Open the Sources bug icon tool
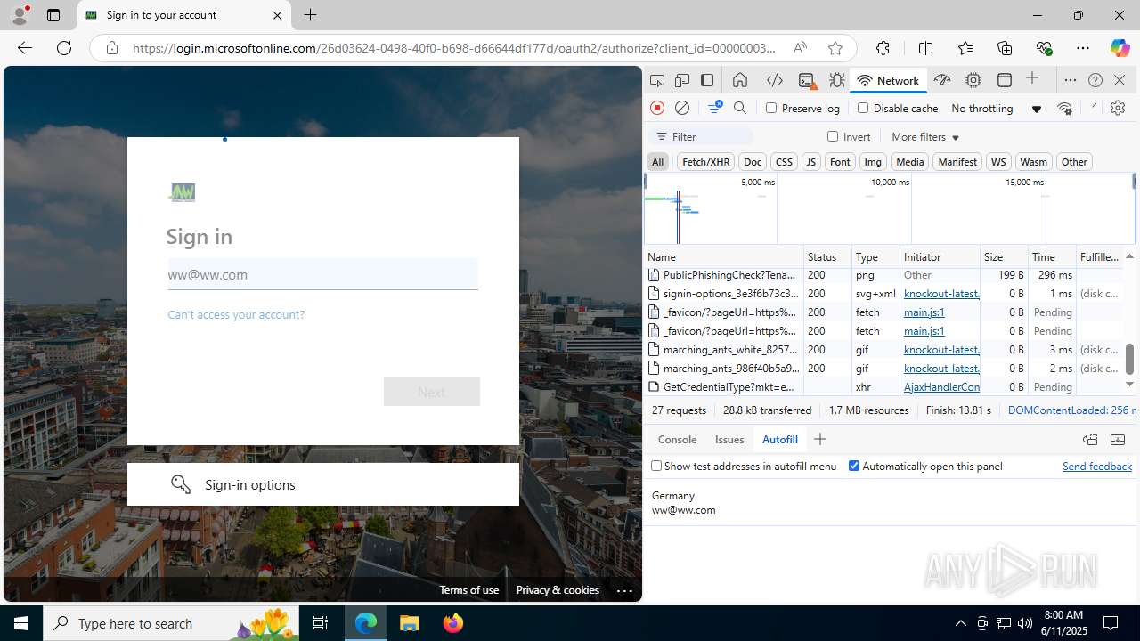 click(x=837, y=80)
